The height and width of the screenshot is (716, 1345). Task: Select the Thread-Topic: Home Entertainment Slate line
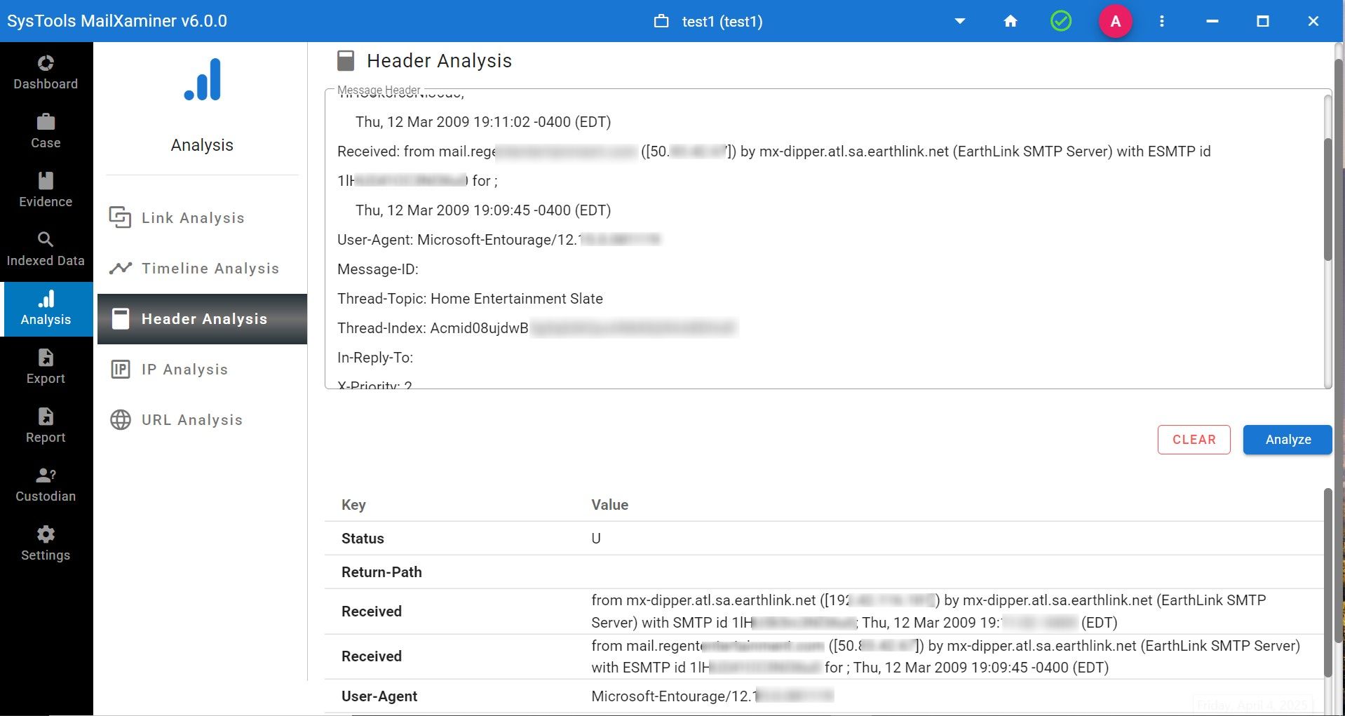click(470, 299)
